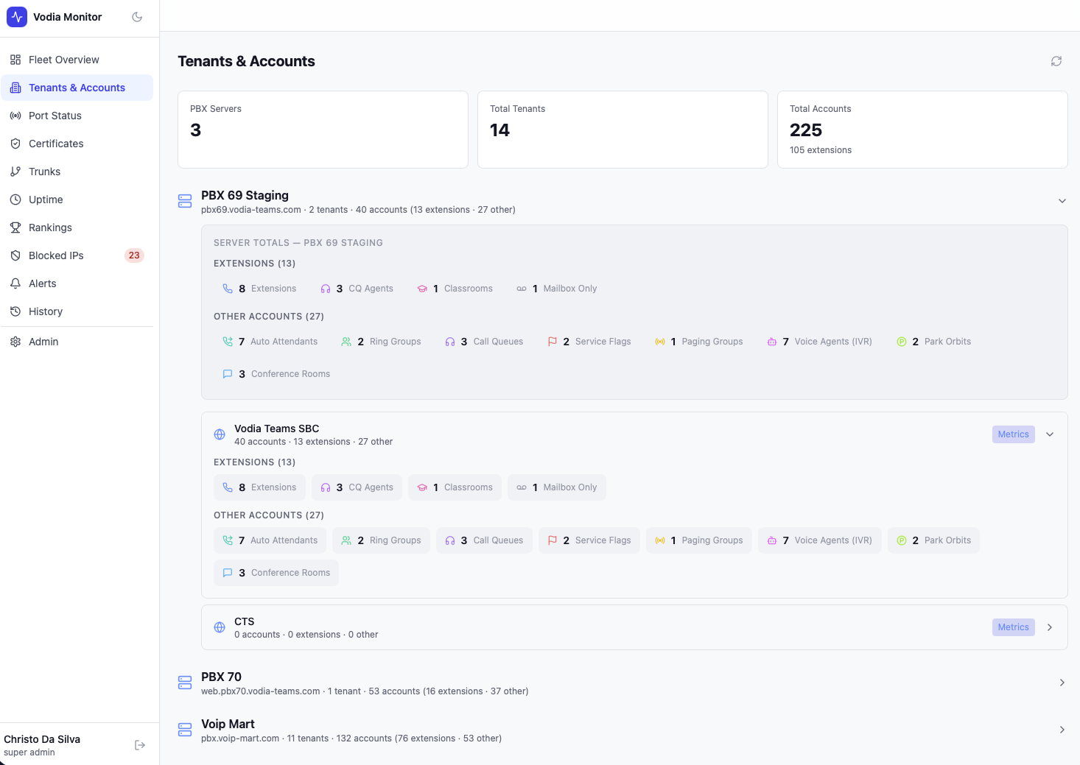Click the globe icon beside Vodia Teams SBC

[220, 434]
